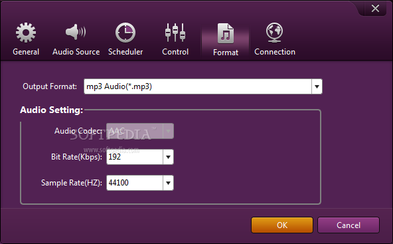Discard changes with the Cancel button
Image resolution: width=393 pixels, height=244 pixels.
coord(349,225)
